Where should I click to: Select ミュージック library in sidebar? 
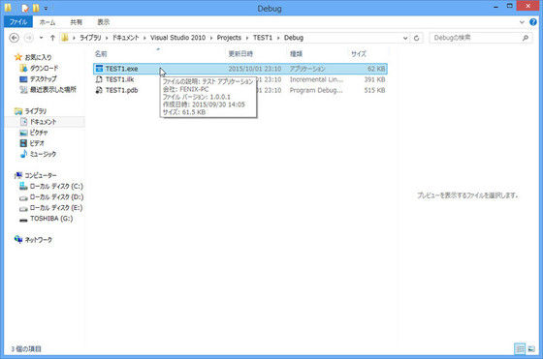(43, 154)
